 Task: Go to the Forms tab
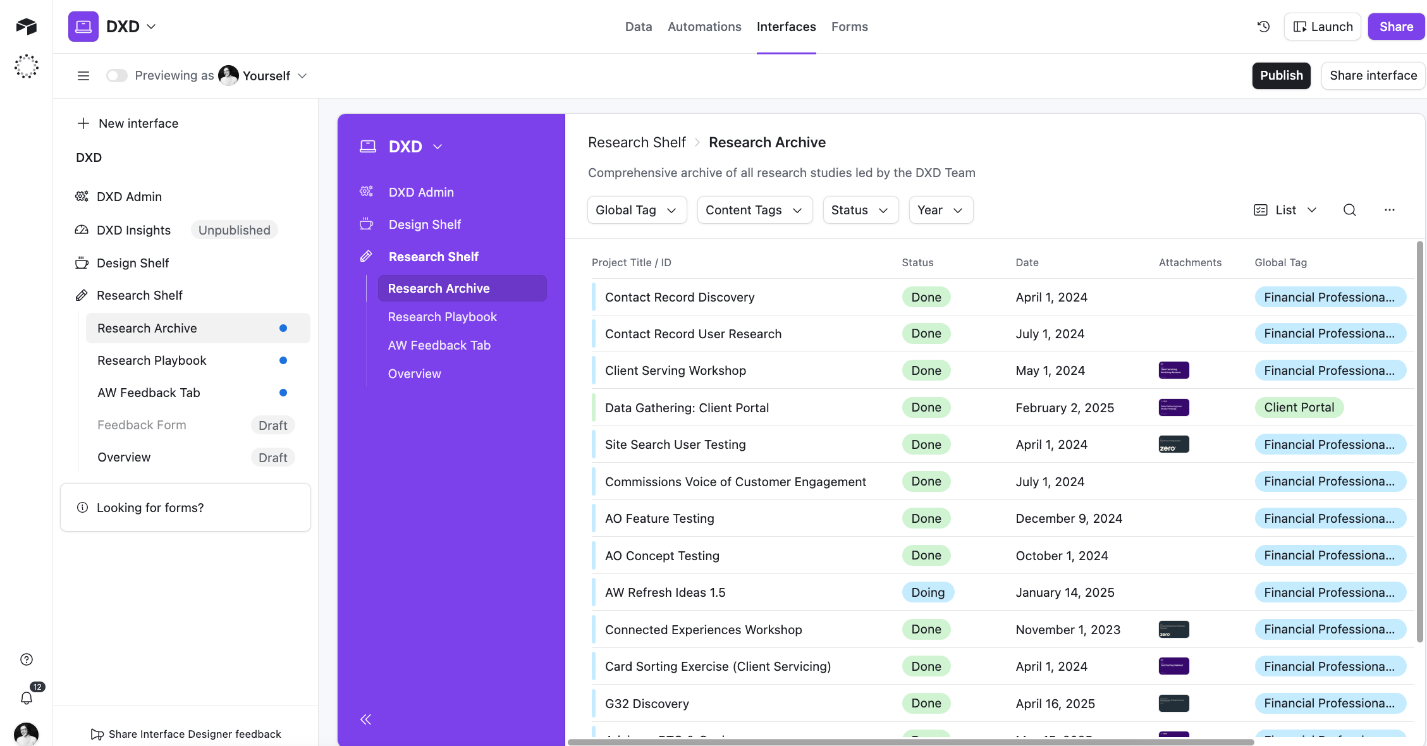tap(849, 27)
